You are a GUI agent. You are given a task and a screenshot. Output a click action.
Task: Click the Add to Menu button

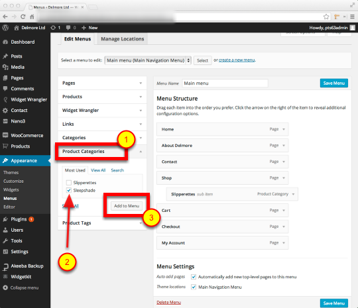pos(127,206)
